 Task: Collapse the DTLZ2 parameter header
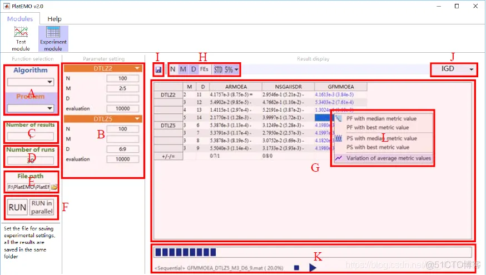coord(103,68)
